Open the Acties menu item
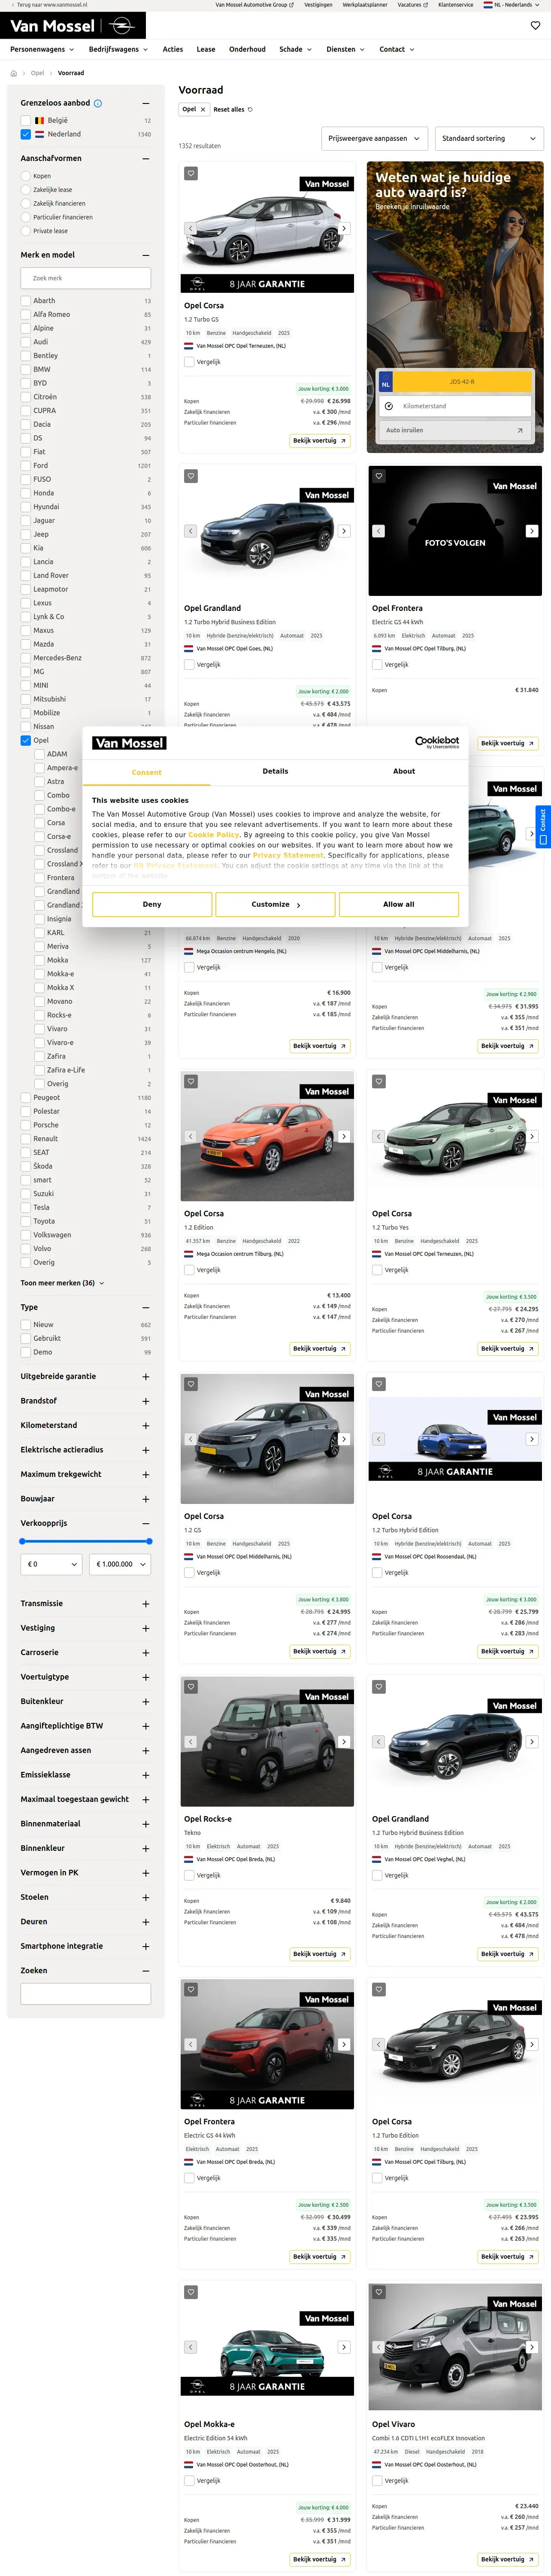This screenshot has width=551, height=2576. coord(173,49)
